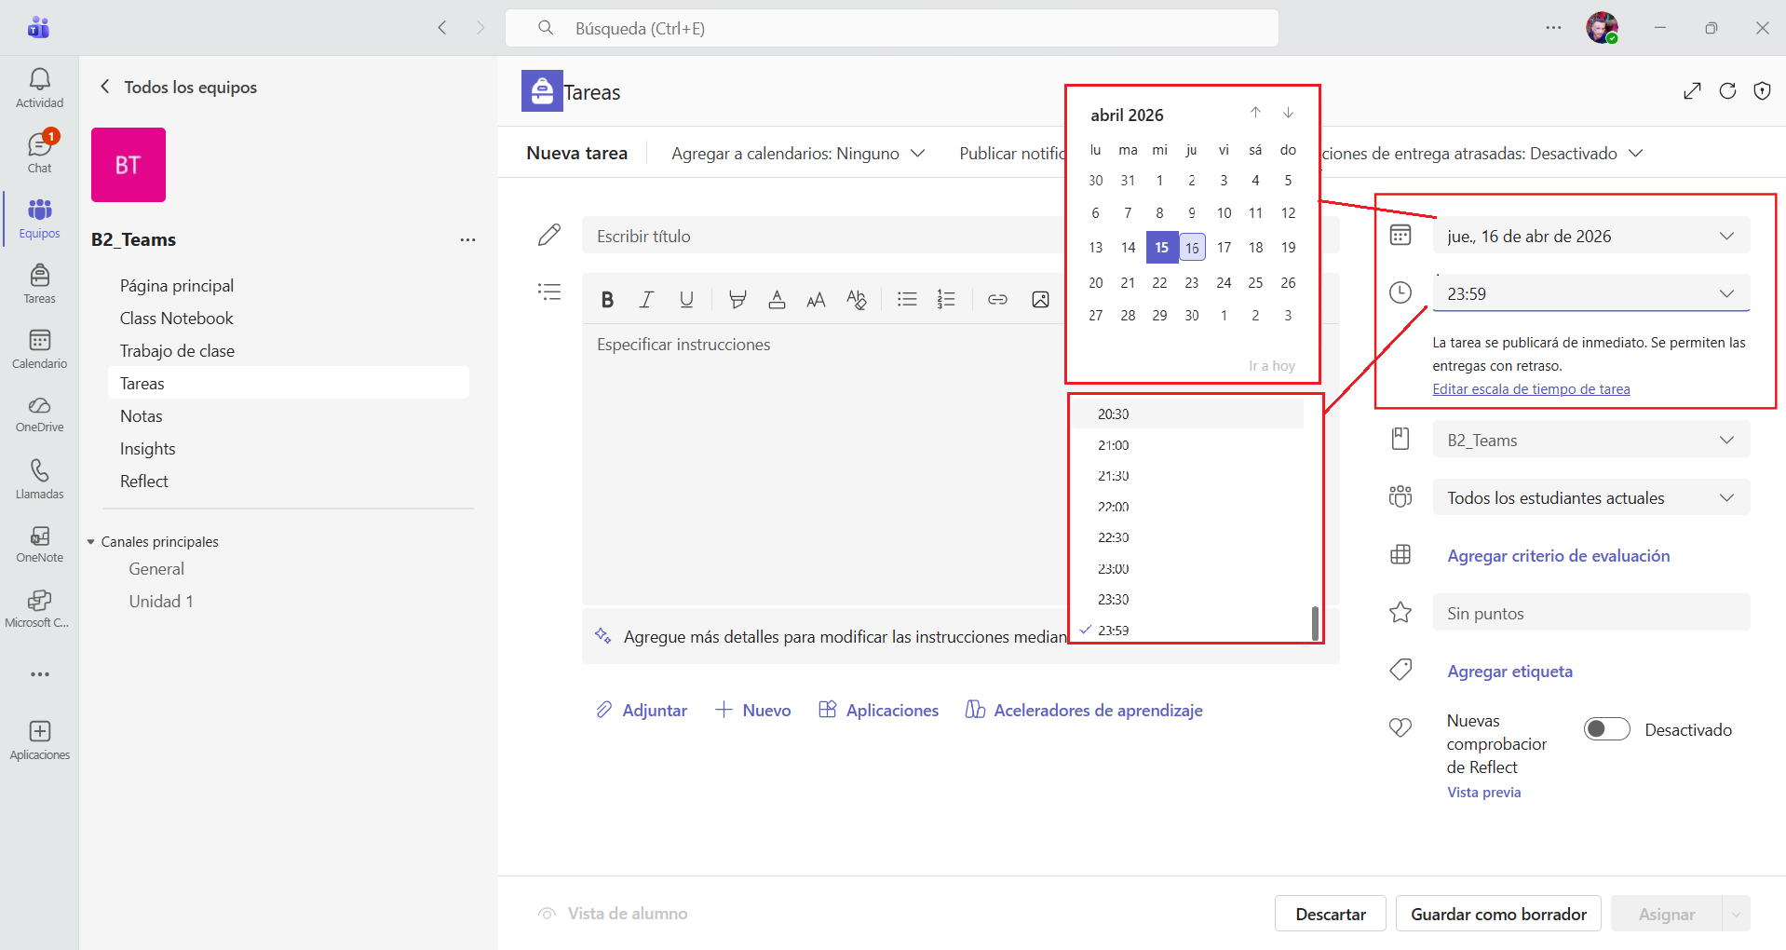Open the shield info icon
1786x950 pixels.
(x=1762, y=90)
